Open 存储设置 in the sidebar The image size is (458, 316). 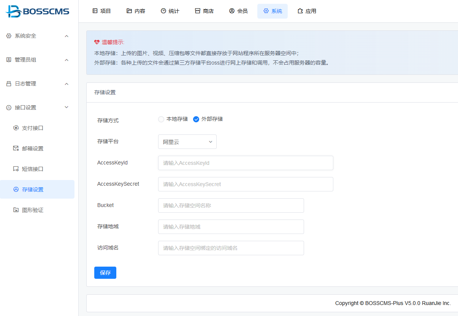click(x=33, y=190)
